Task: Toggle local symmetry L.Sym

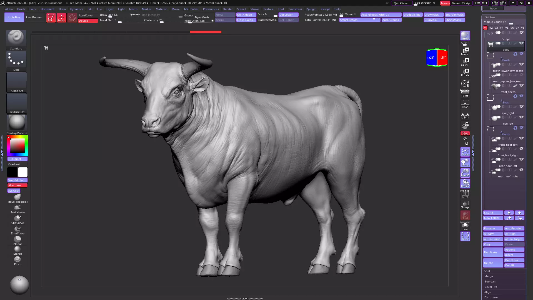Action: coord(465,115)
